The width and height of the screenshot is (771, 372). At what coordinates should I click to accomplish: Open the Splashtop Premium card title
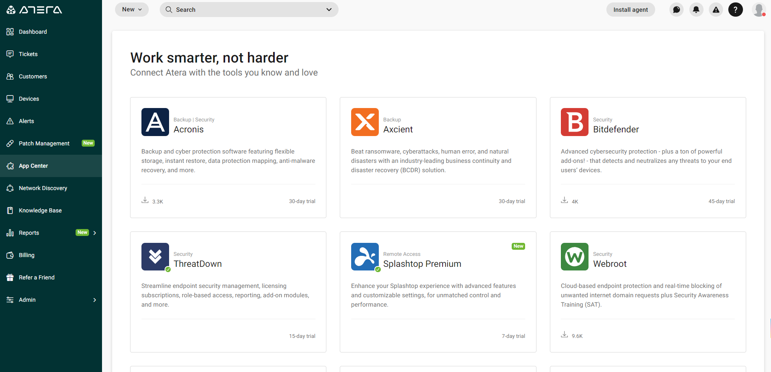(422, 264)
